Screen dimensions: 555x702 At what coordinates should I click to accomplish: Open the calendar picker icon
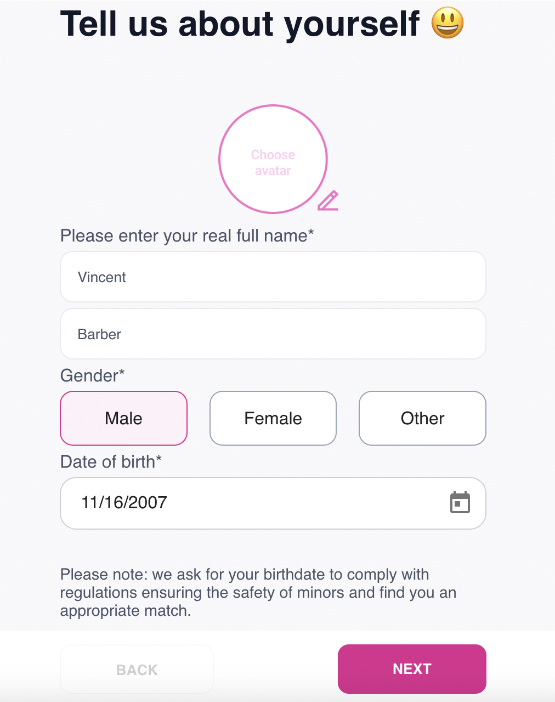[x=460, y=503]
